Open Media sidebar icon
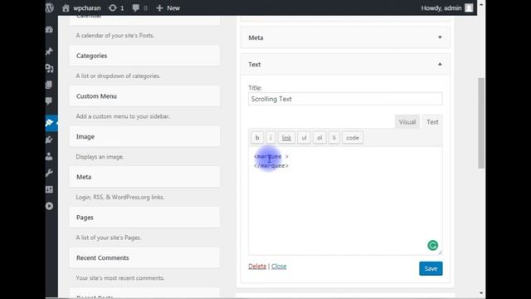Screen dimensions: 531x299 50,68
